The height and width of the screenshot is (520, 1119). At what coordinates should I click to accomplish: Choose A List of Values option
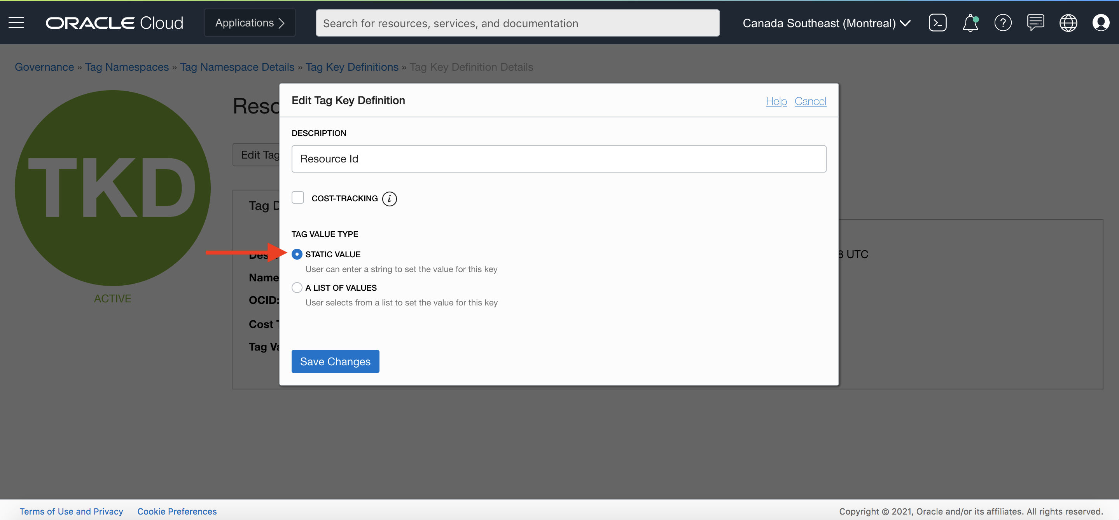point(297,288)
